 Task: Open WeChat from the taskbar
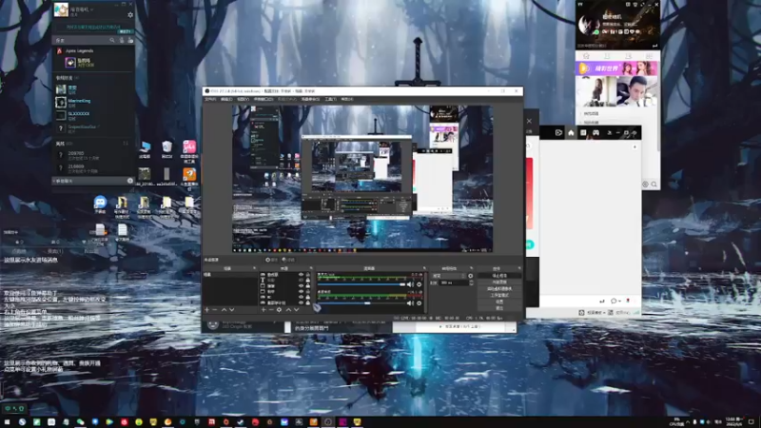(80, 422)
